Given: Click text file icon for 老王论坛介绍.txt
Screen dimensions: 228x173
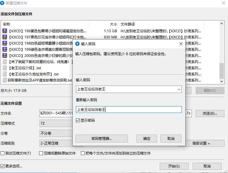Looking at the screenshot, I should coord(5,68).
